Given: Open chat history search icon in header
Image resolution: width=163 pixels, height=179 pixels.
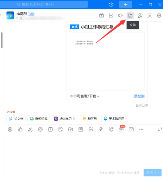Looking at the screenshot, I should (x=149, y=16).
